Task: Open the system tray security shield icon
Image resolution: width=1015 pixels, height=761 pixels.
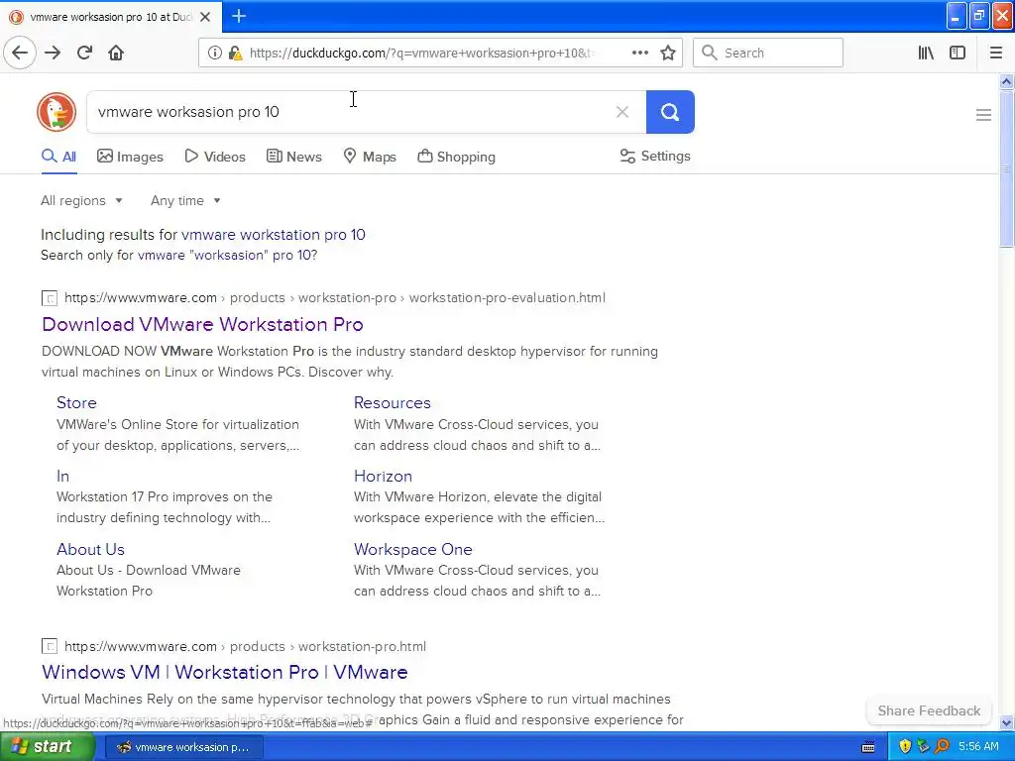Action: pyautogui.click(x=905, y=746)
